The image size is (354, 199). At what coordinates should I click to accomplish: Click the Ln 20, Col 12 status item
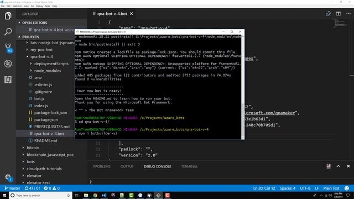264,188
